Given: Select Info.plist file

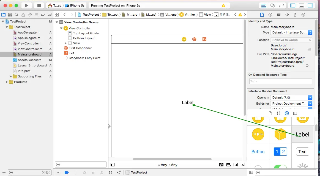Looking at the screenshot, I should tap(24, 71).
